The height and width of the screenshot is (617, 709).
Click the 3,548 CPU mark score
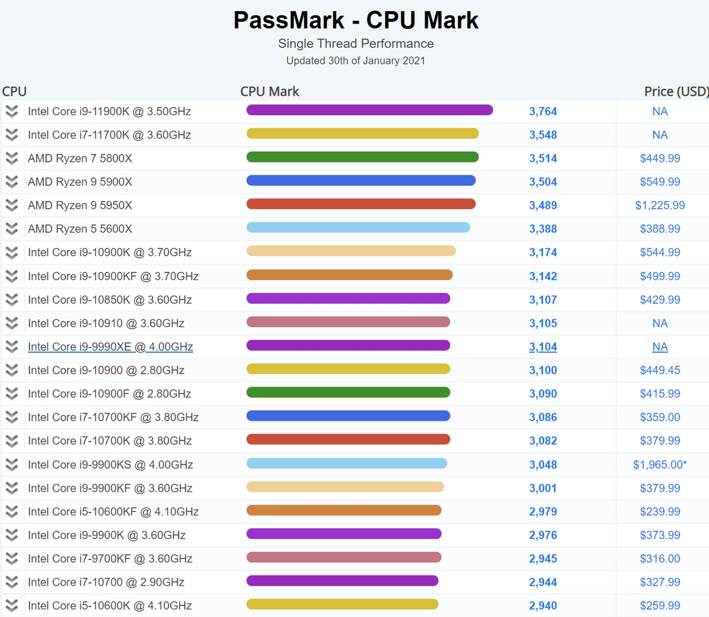point(543,135)
